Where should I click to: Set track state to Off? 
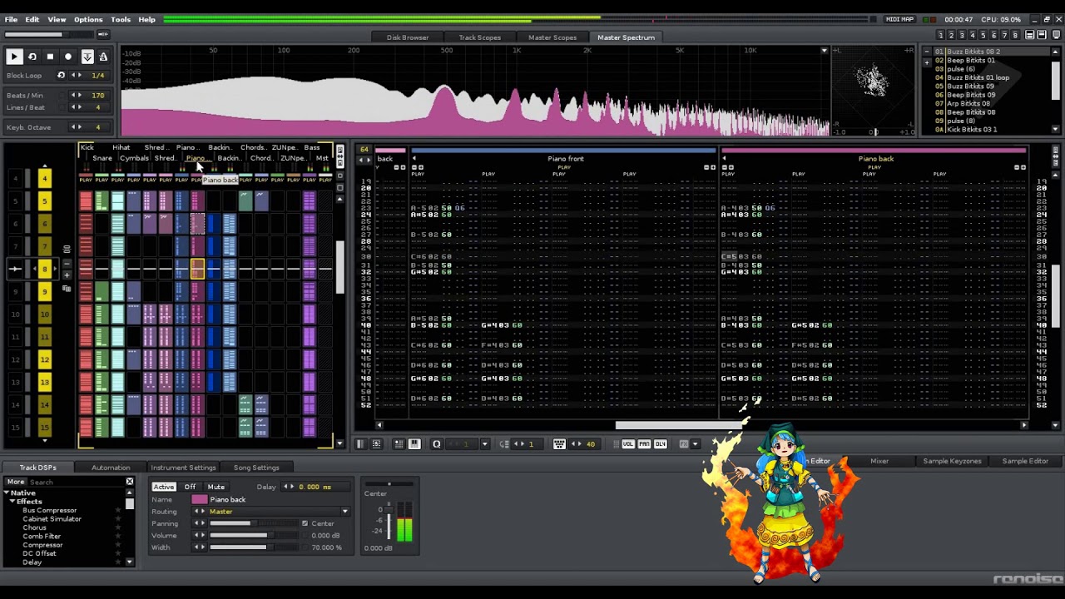pyautogui.click(x=190, y=487)
